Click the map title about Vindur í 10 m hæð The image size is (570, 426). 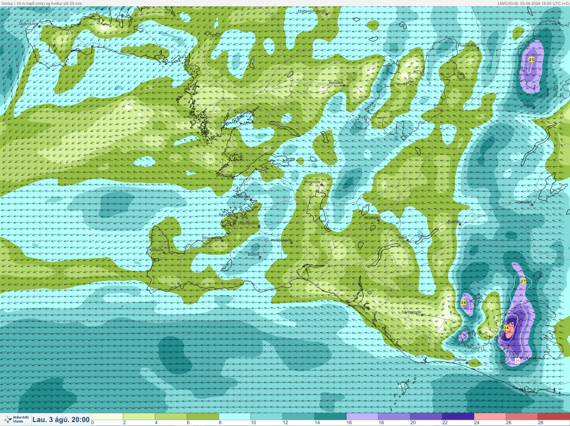41,3
